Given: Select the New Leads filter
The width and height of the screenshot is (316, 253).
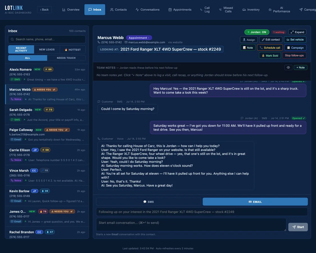Looking at the screenshot, I should 47,49.
